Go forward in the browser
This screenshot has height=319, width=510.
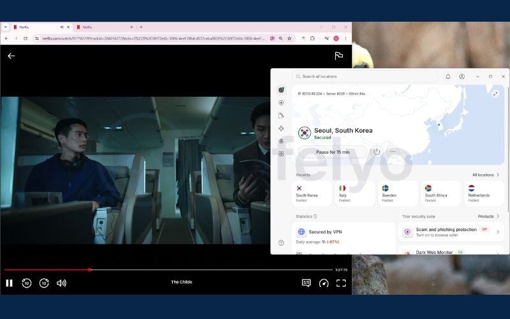point(15,38)
